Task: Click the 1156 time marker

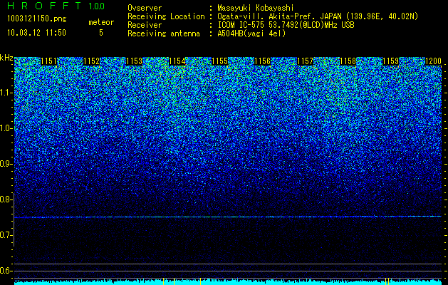Action: point(263,61)
